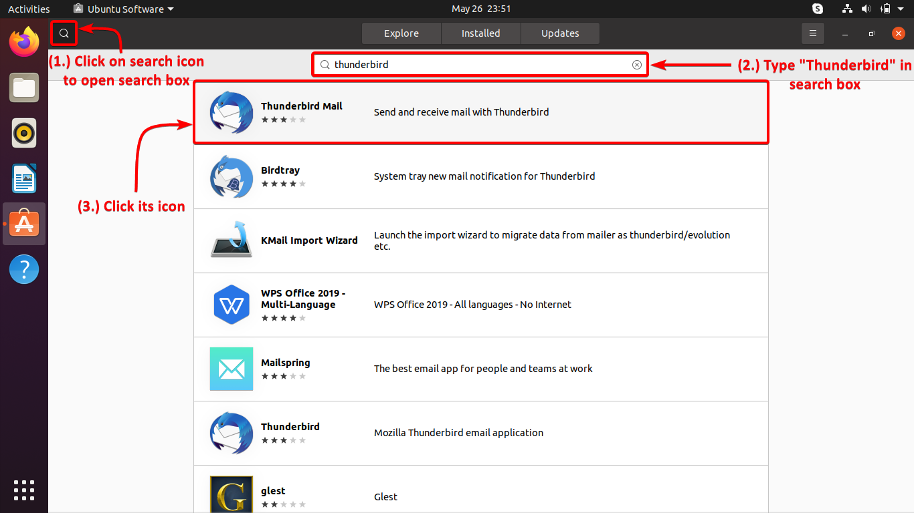Screen dimensions: 914x513
Task: Open Thunderbird Mail from search results
Action: click(231, 112)
